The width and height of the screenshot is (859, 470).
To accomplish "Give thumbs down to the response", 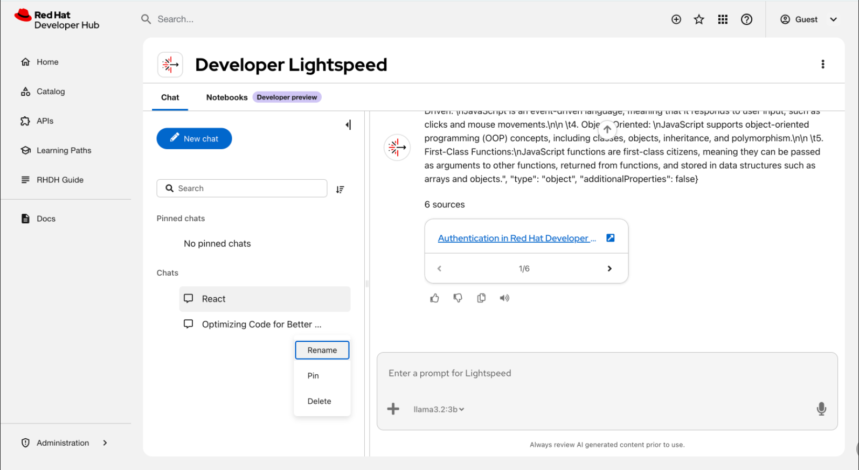I will click(x=458, y=298).
